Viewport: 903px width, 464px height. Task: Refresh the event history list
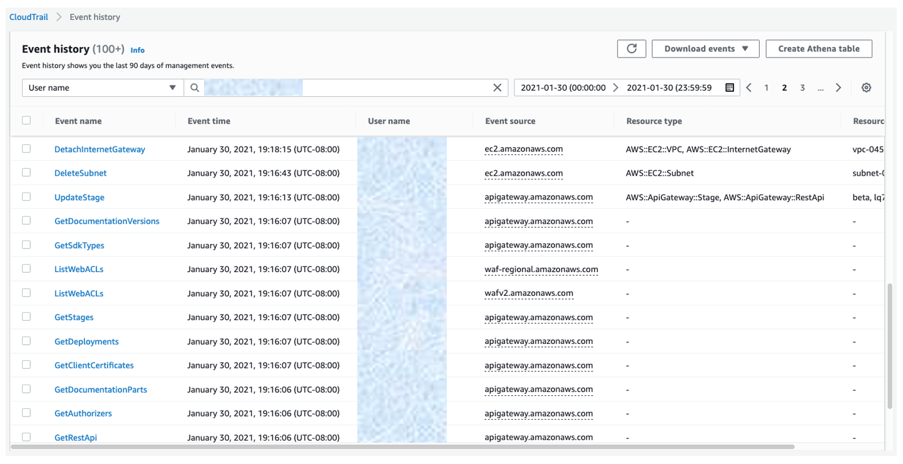631,48
